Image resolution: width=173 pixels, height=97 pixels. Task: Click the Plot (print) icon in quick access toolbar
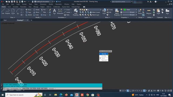(22, 2)
